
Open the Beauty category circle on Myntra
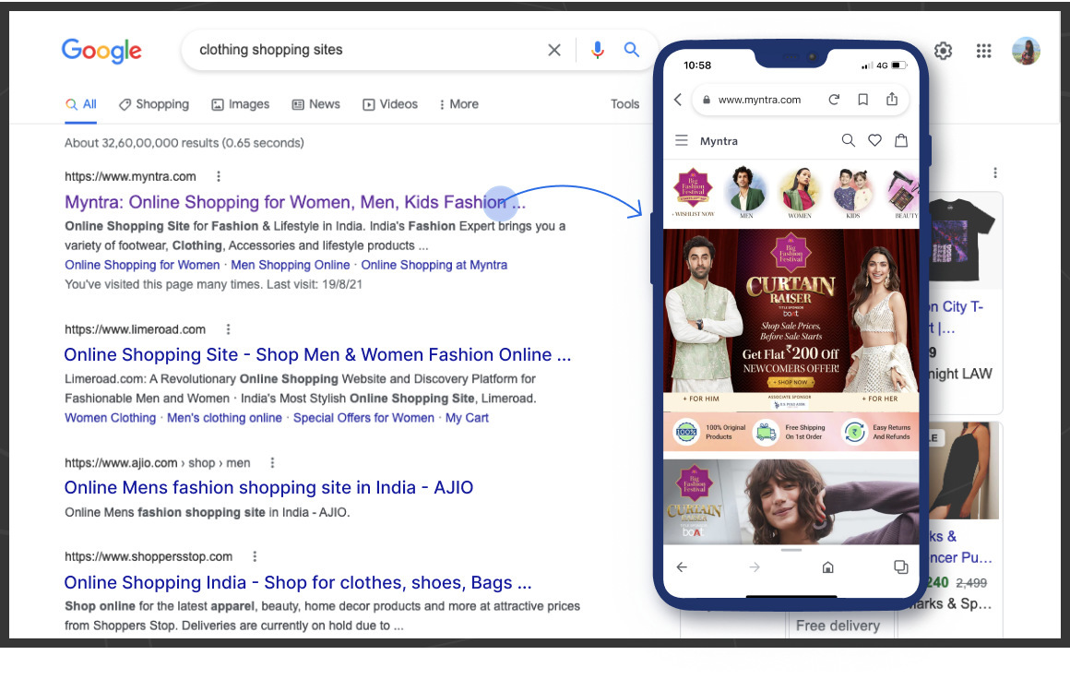[x=904, y=191]
